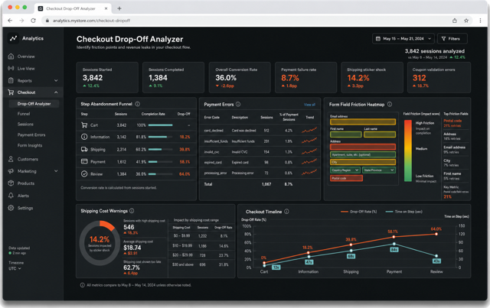Screen dimensions: 490x308
Task: Open the Filters button
Action: pyautogui.click(x=452, y=39)
